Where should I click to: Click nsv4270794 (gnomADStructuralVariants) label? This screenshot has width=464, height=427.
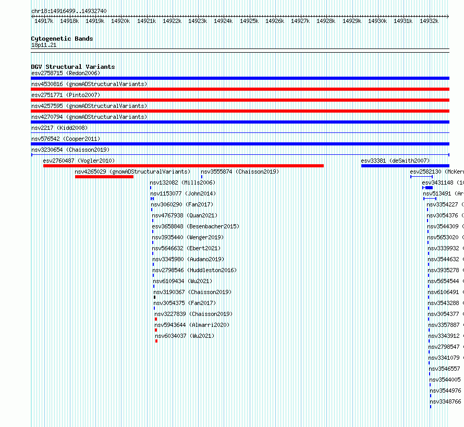click(x=89, y=117)
